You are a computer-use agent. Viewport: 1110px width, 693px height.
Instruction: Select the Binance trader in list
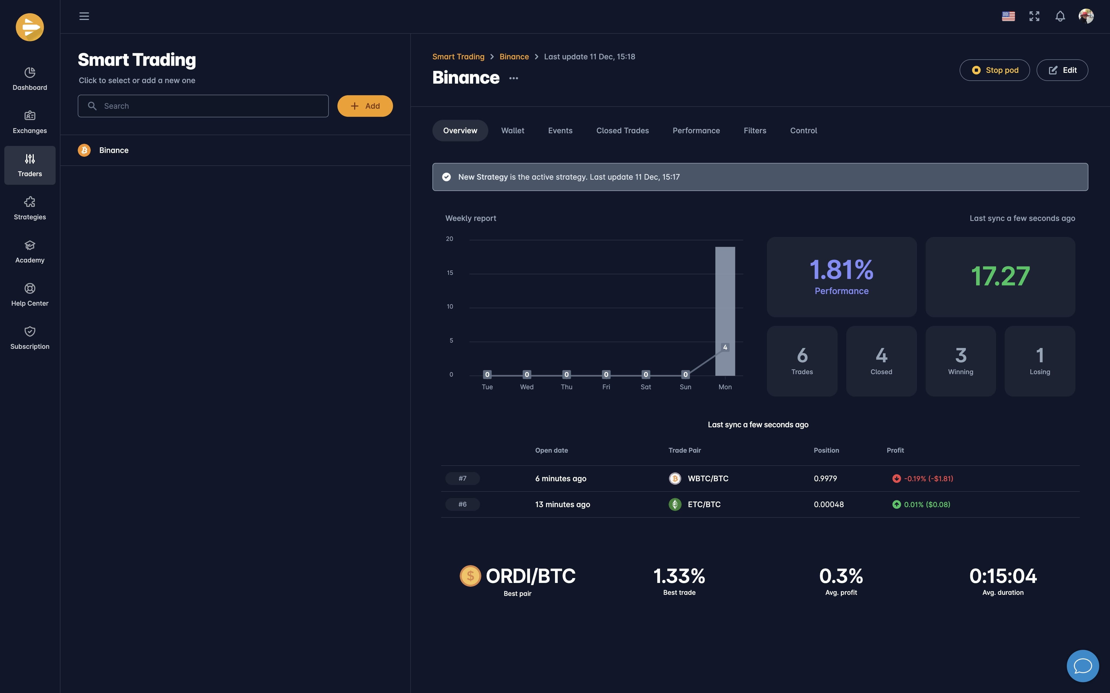point(235,150)
